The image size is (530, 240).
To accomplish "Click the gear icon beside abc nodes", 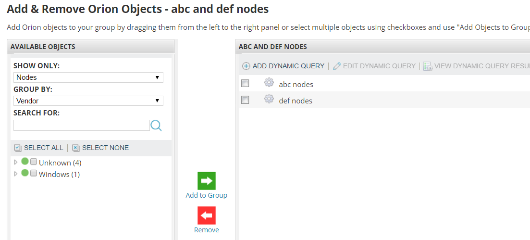I will (x=269, y=82).
